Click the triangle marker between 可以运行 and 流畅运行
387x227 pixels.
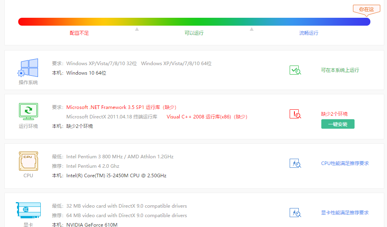click(252, 29)
